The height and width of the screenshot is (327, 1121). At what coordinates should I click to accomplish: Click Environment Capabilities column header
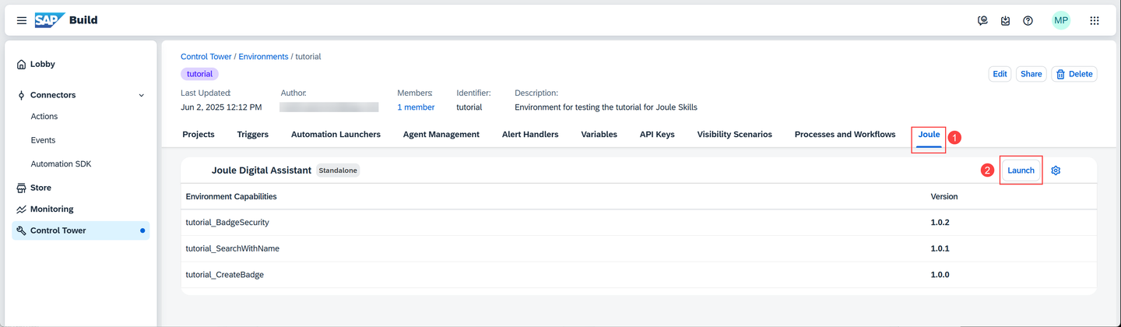[231, 196]
